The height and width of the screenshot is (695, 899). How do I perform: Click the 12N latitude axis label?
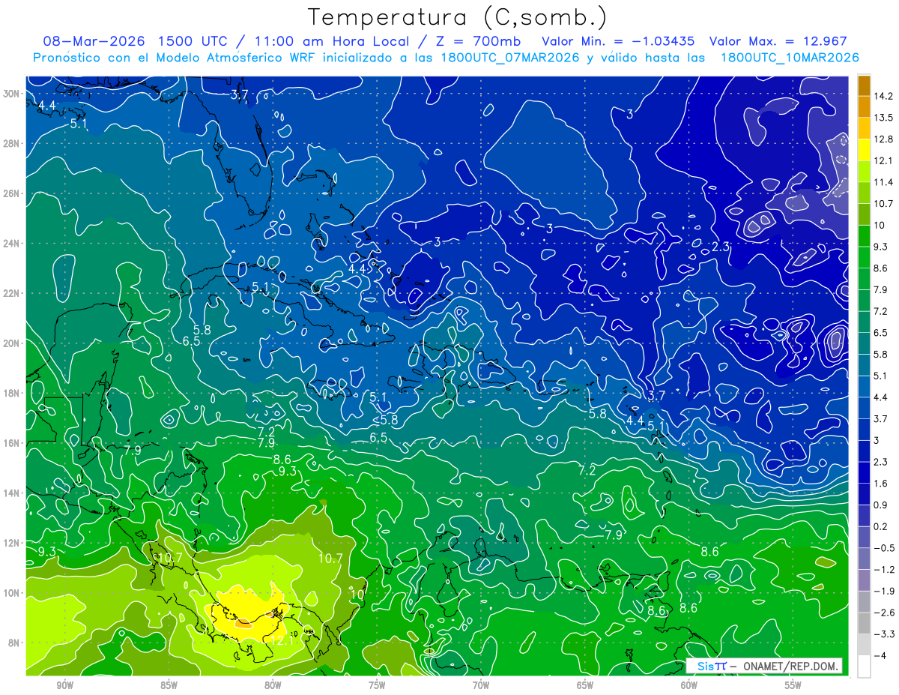pyautogui.click(x=13, y=543)
